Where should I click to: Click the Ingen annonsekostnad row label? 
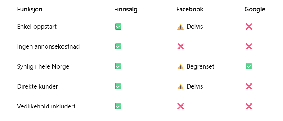coord(48,46)
